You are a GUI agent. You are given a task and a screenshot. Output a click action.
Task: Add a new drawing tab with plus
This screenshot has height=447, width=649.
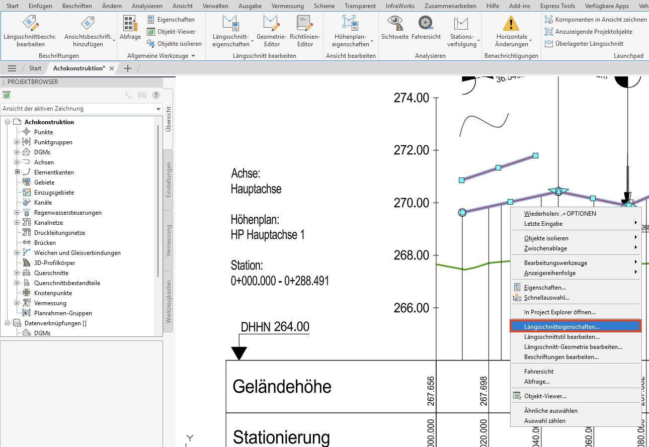128,68
